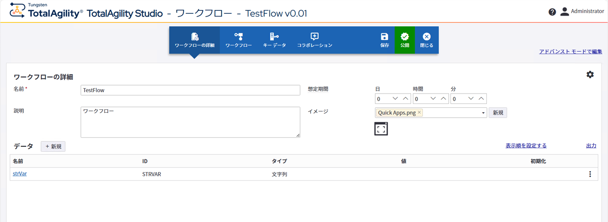Screen dimensions: 608x222
Task: Switch to the ワークフロー tab
Action: tap(238, 40)
